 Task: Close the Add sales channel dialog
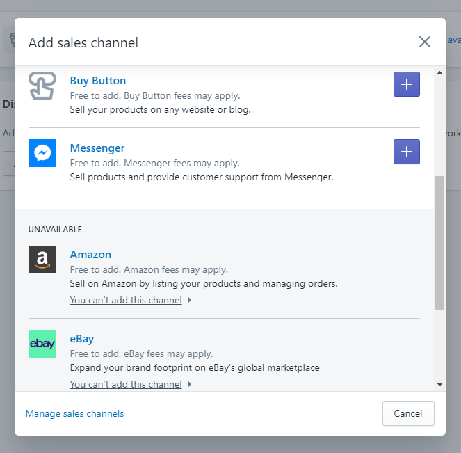(425, 42)
